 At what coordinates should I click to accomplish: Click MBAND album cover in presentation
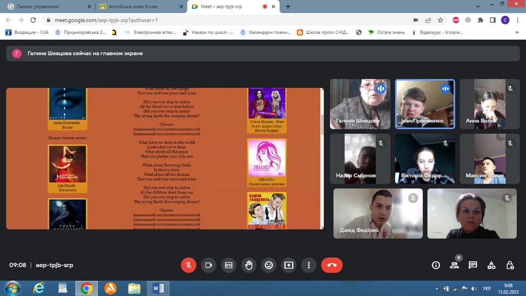click(x=267, y=158)
